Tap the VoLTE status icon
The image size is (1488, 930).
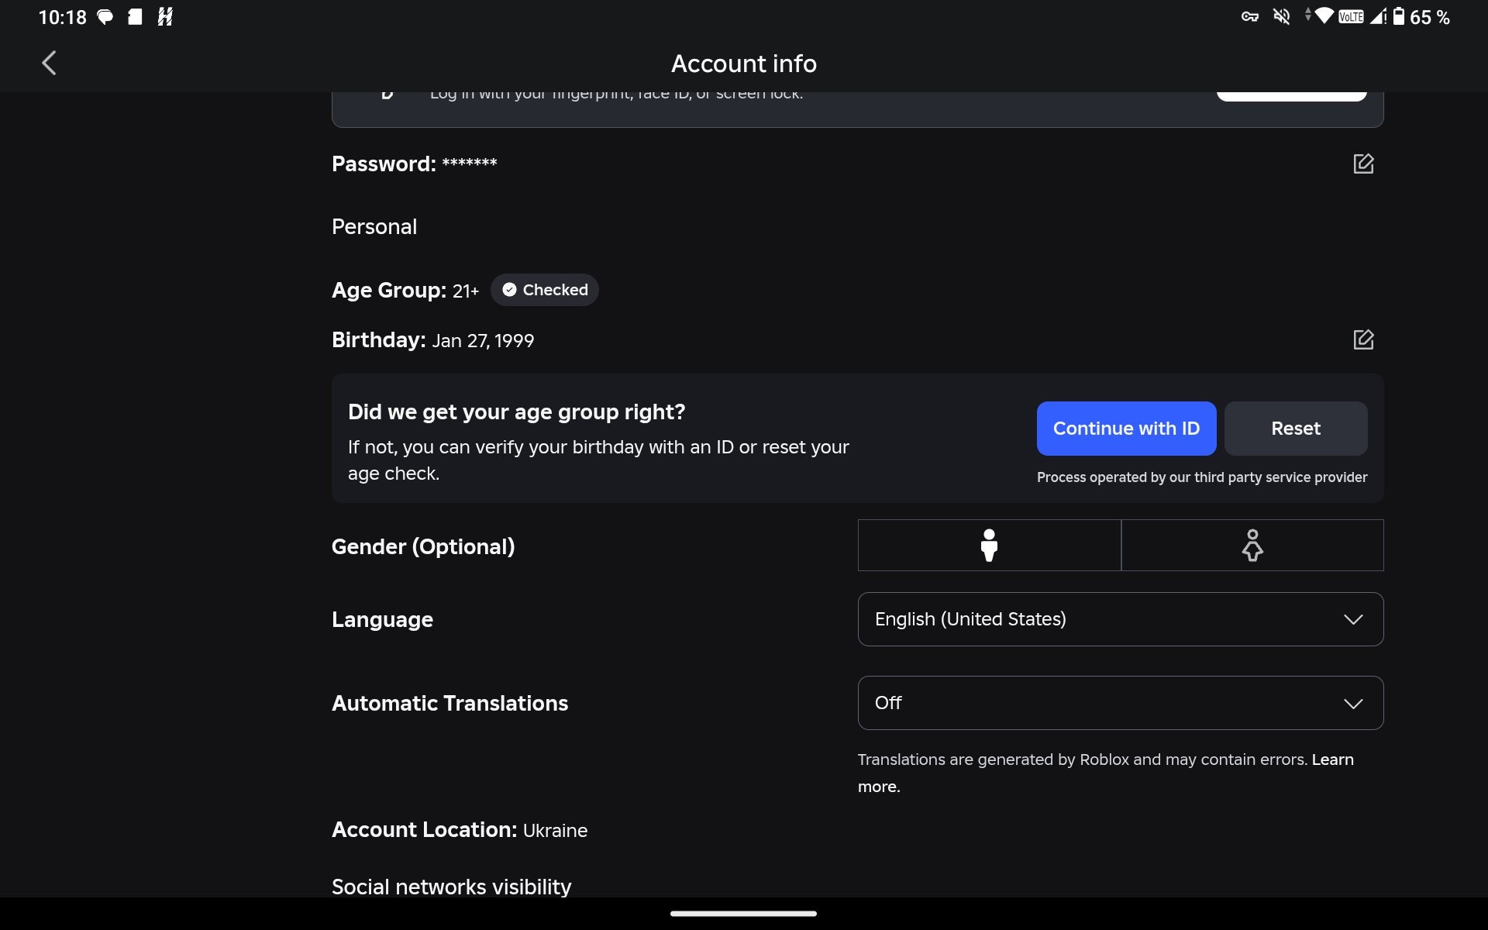point(1351,16)
